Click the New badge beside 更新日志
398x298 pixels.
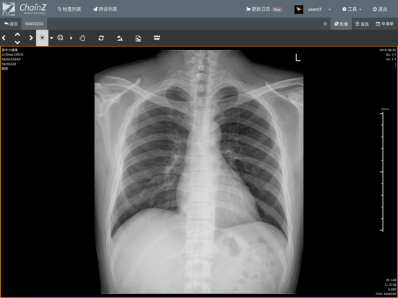pyautogui.click(x=277, y=9)
